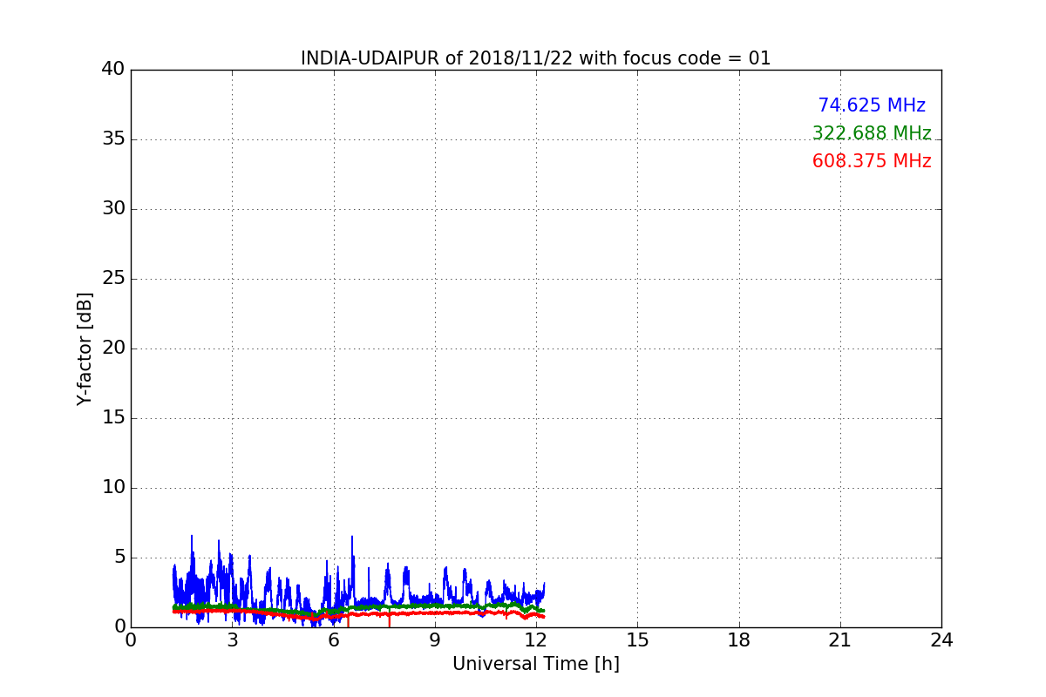Select the green 322.688 MHz legend label
This screenshot has height=697, width=1046.
click(872, 133)
